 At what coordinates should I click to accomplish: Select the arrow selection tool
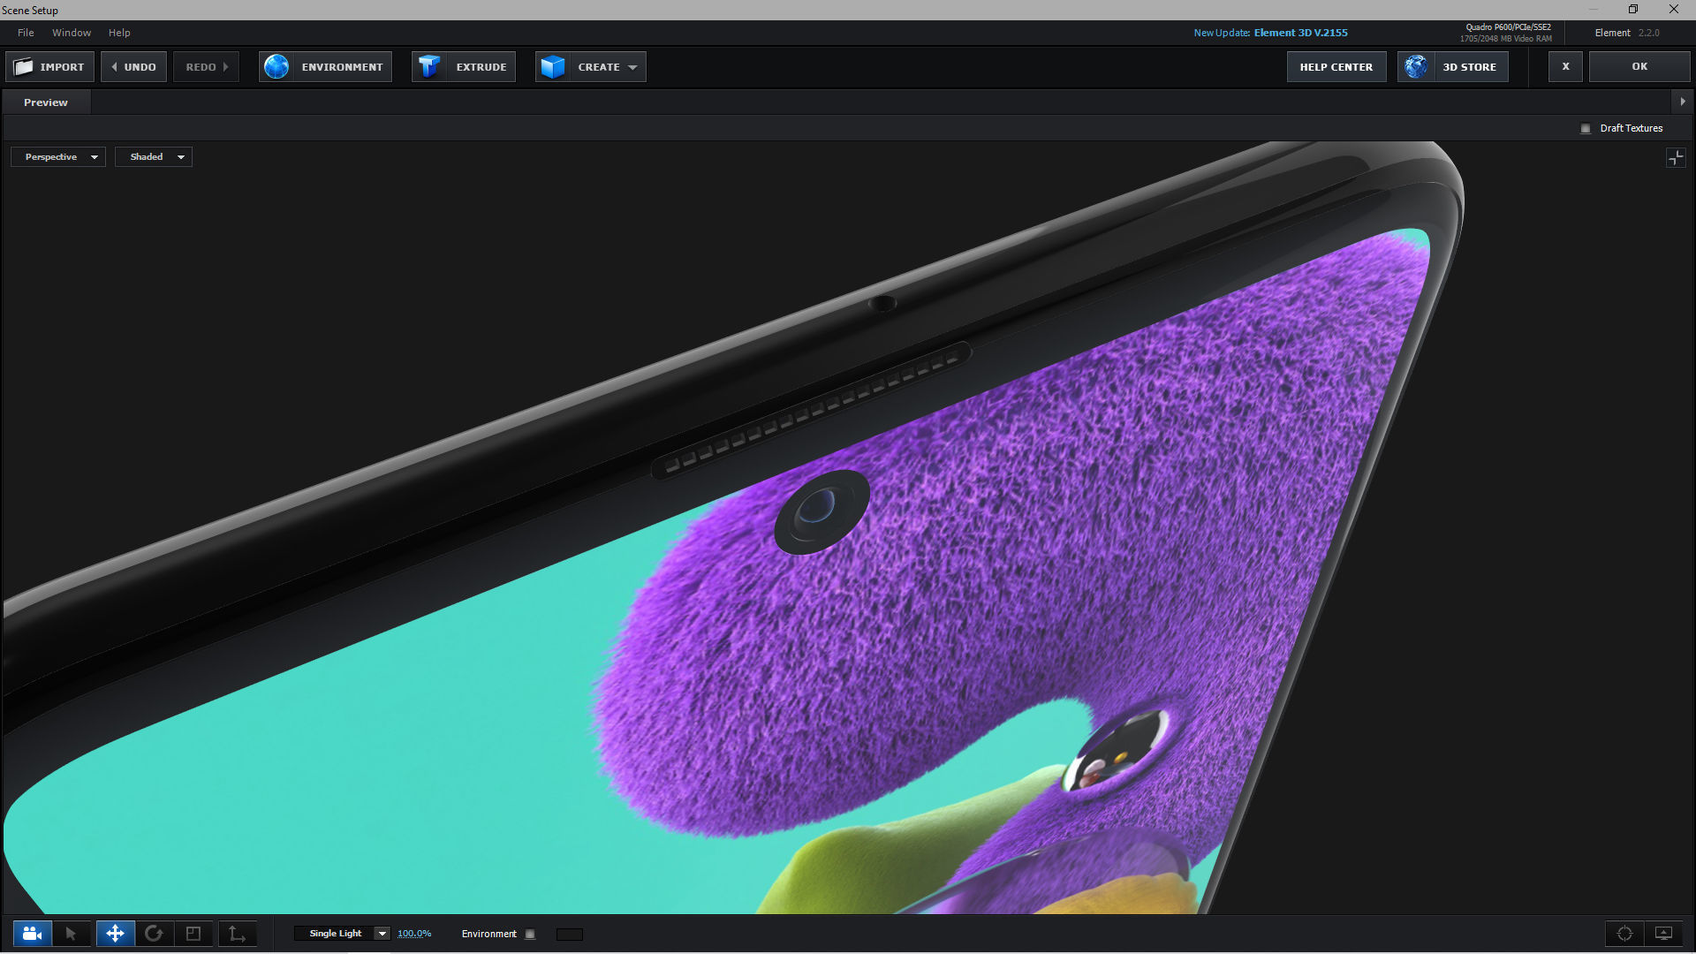(x=72, y=934)
